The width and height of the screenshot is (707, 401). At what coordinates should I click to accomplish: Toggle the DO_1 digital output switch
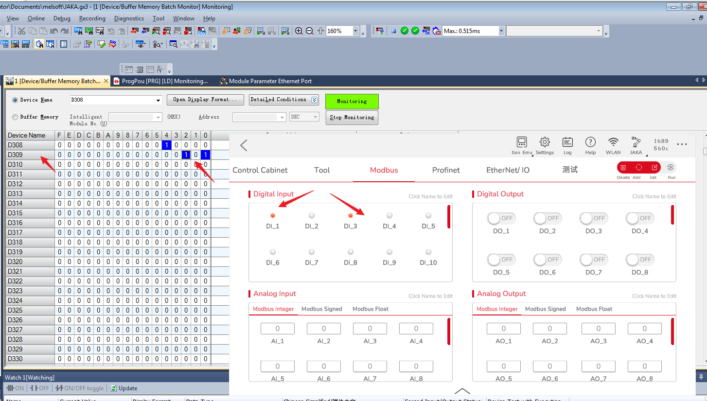[501, 219]
